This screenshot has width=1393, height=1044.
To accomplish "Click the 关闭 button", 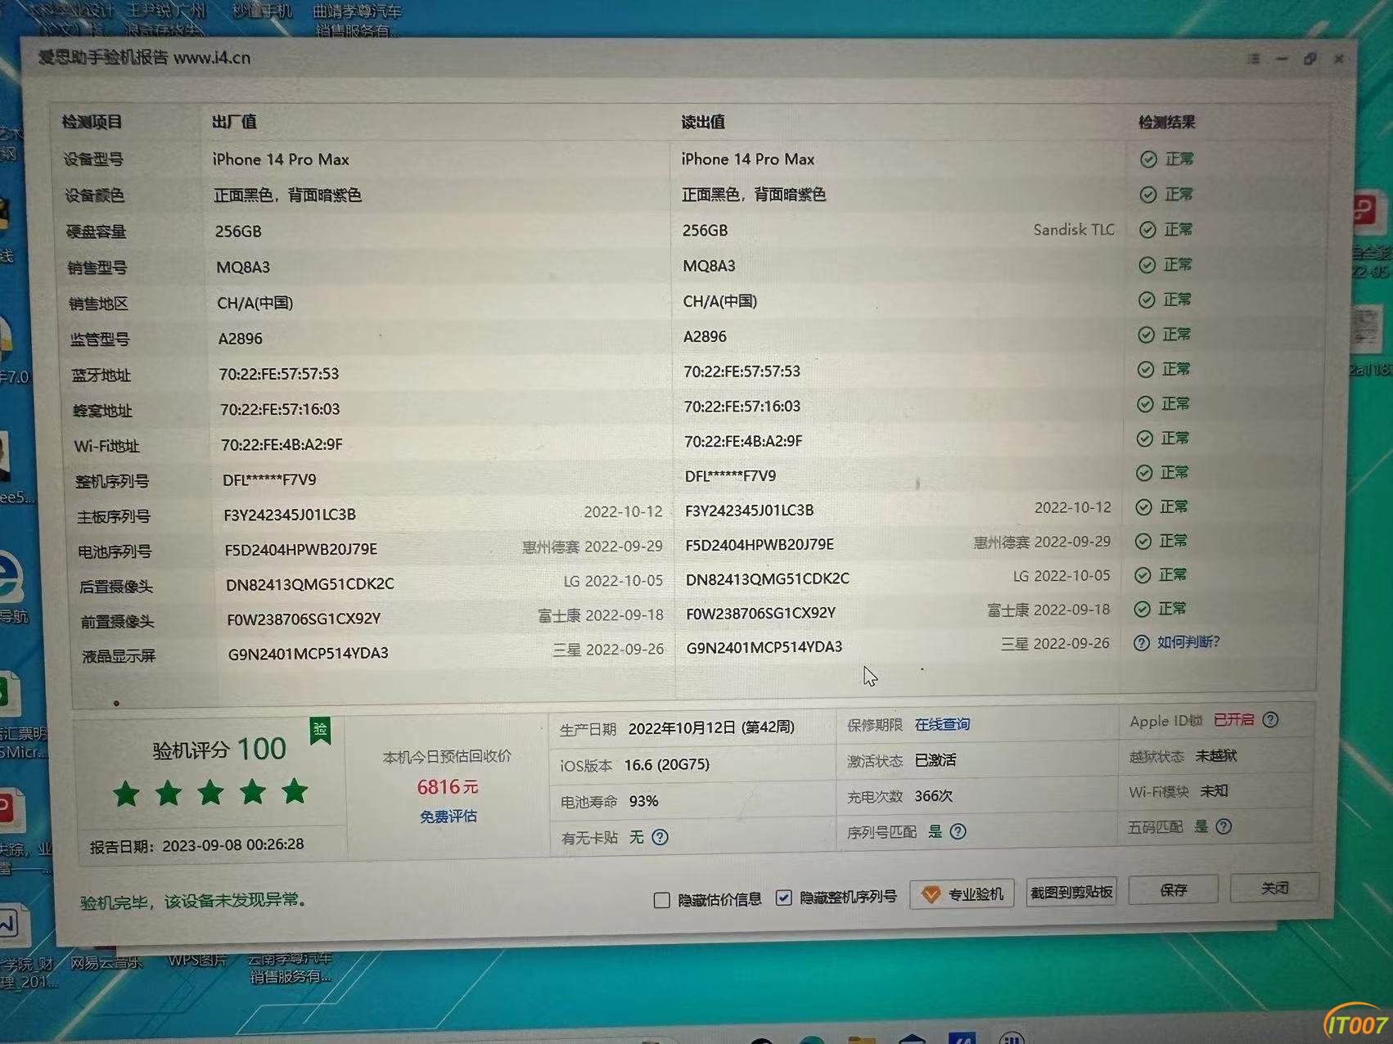I will point(1274,888).
